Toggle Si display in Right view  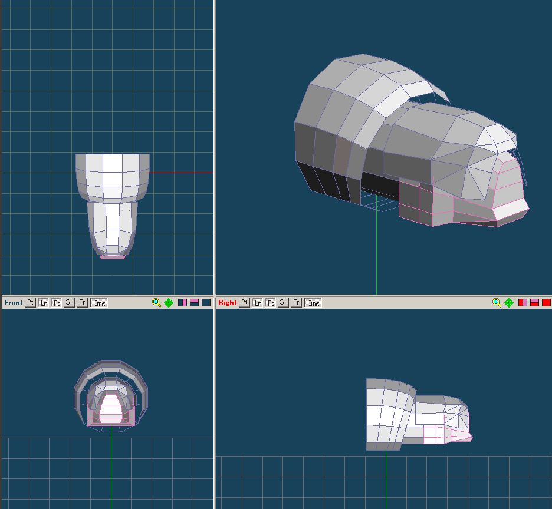(284, 303)
